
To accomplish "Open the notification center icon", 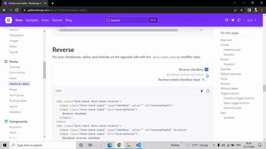I will (259, 145).
